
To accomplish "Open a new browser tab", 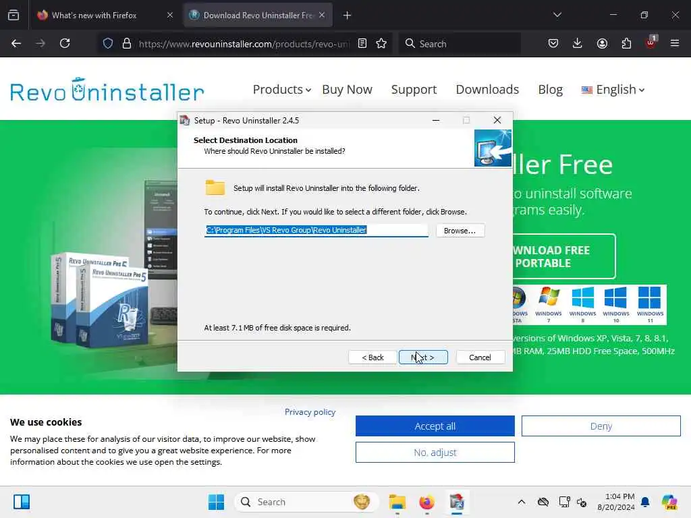I will click(x=348, y=16).
